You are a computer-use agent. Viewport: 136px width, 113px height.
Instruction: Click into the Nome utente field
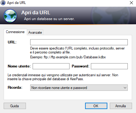pyautogui.click(x=51, y=66)
